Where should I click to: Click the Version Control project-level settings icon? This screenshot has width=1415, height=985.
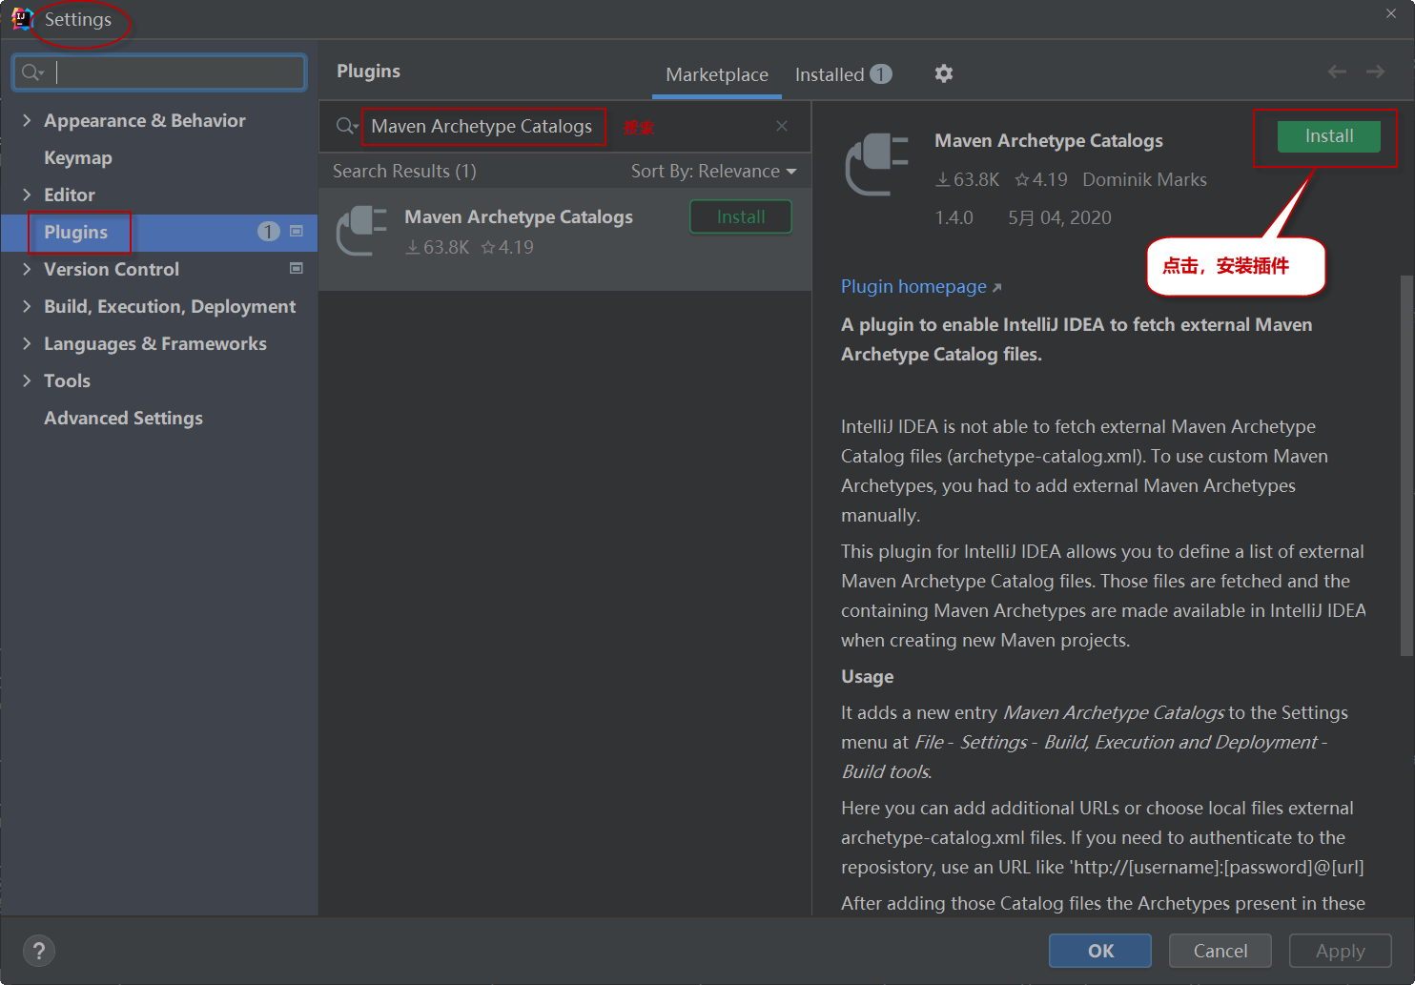[297, 269]
